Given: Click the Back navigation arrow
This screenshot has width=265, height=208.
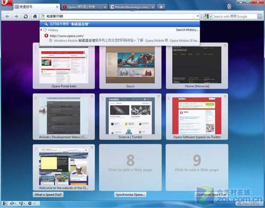Looking at the screenshot, I should coord(7,16).
